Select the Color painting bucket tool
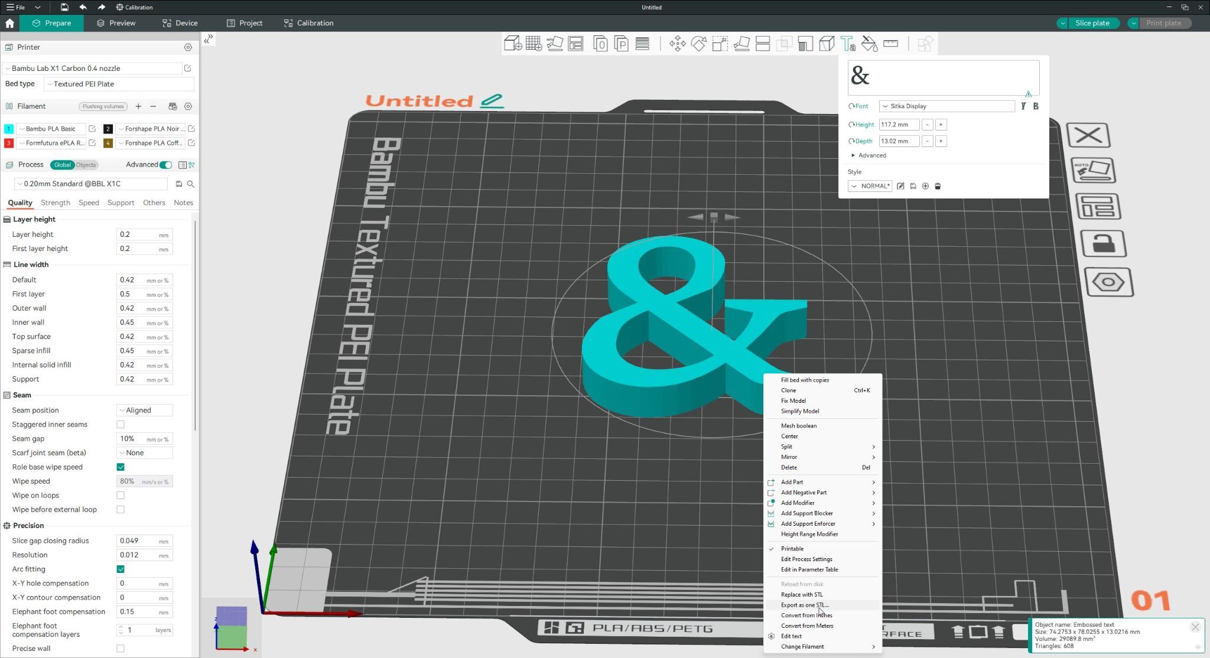 [869, 44]
